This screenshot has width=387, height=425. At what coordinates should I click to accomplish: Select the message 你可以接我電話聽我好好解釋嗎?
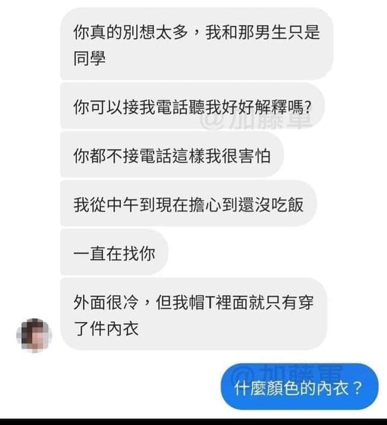pyautogui.click(x=193, y=106)
